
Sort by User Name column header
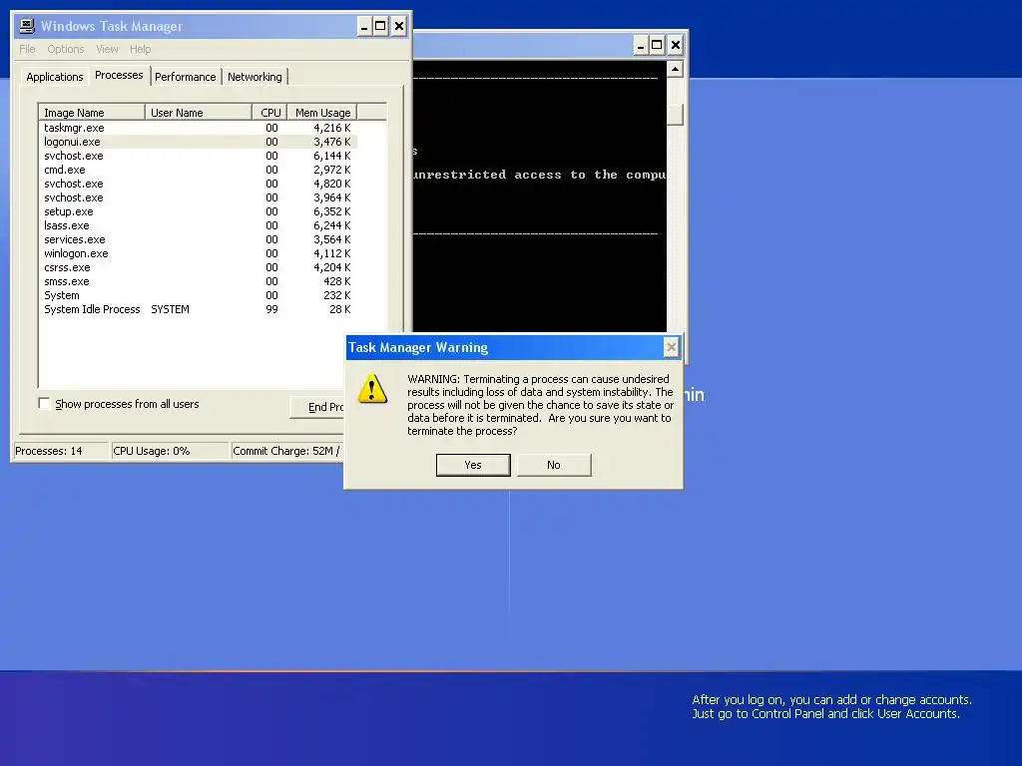[199, 113]
